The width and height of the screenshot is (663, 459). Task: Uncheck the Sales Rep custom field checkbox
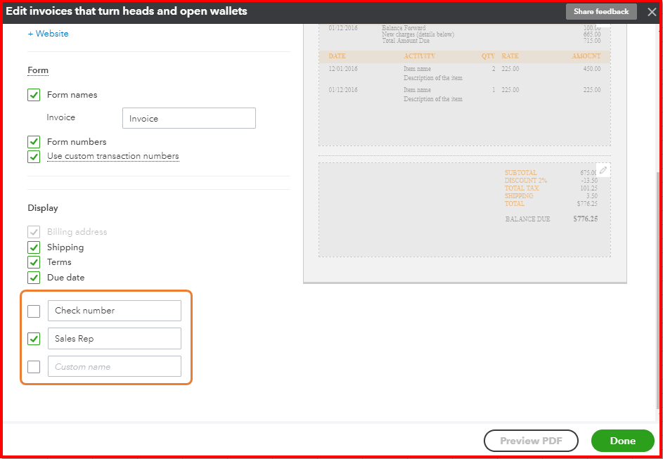[x=34, y=339]
